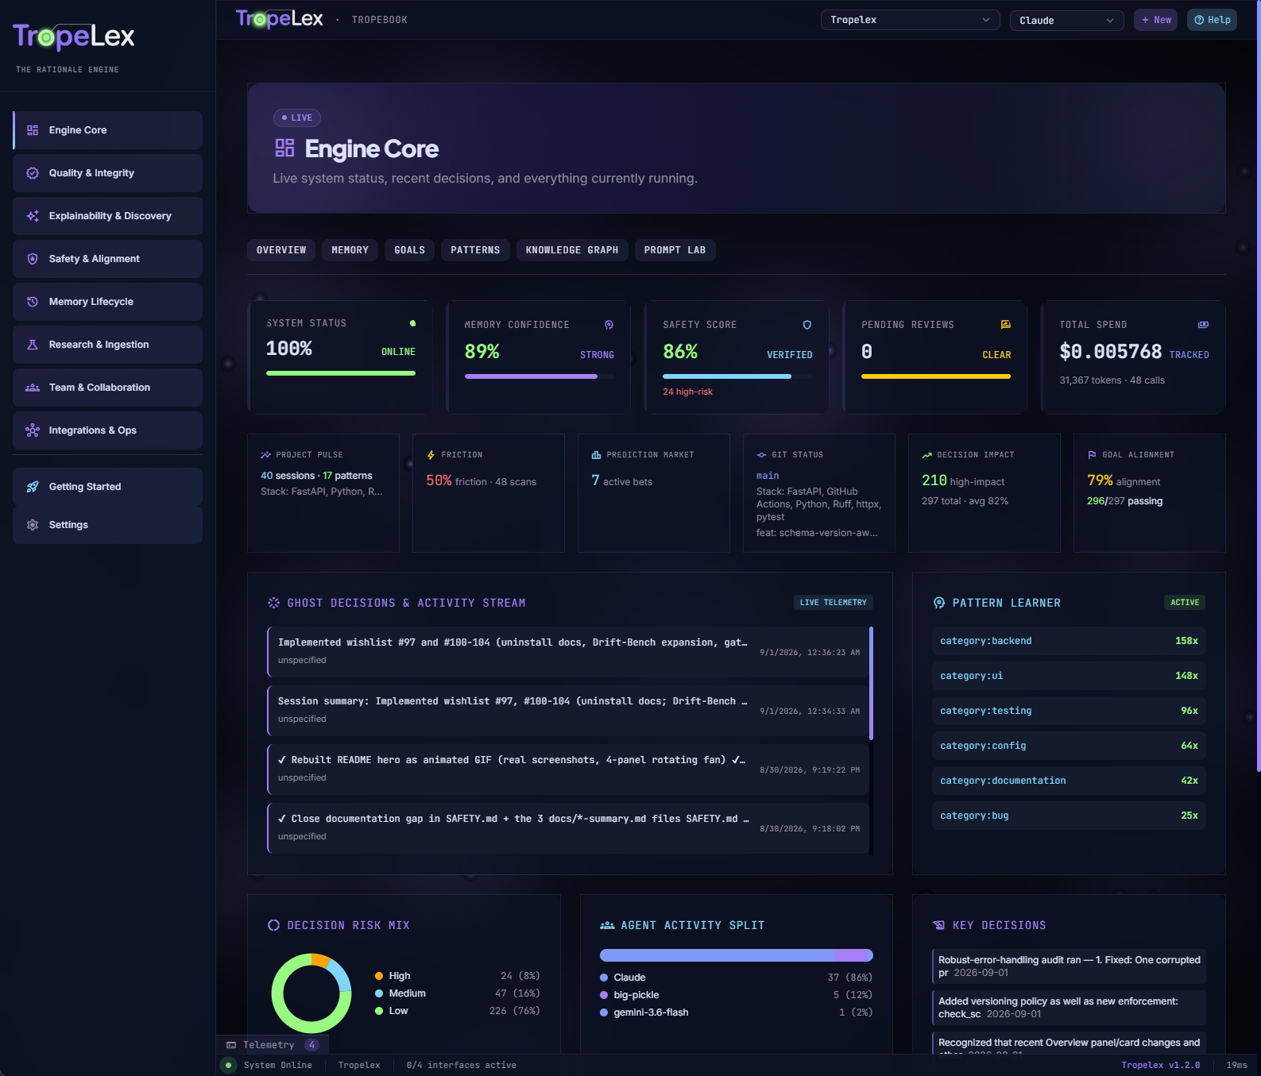
Task: Switch to the Memory tab
Action: 350,250
